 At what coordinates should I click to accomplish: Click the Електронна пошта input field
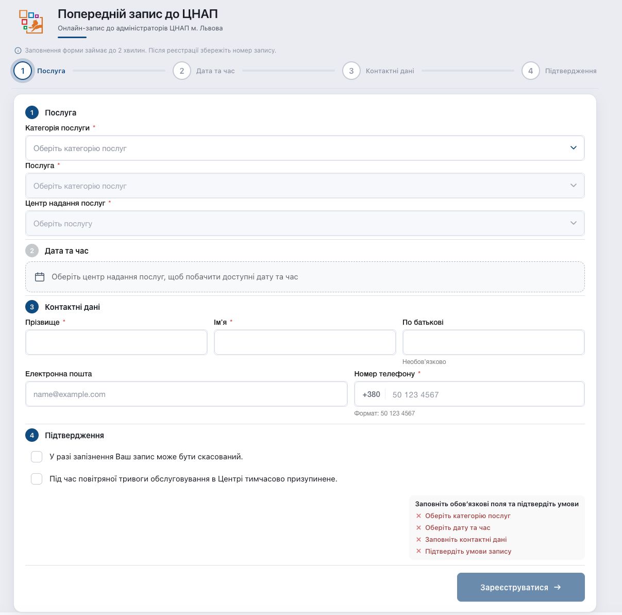(187, 394)
